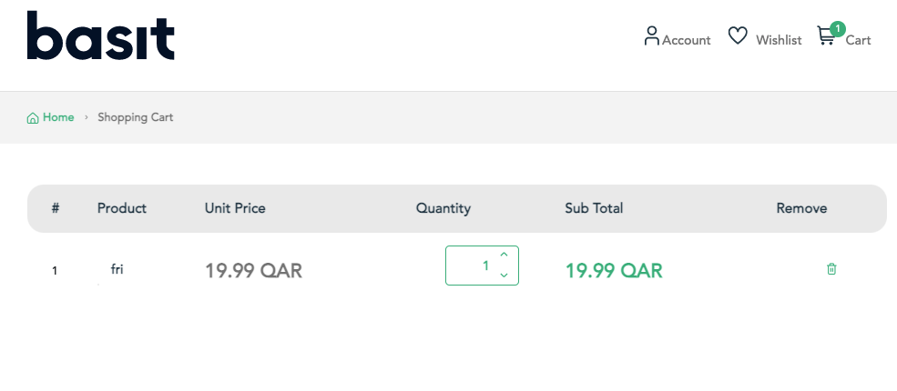
Task: Open the shopping cart icon
Action: pos(825,37)
